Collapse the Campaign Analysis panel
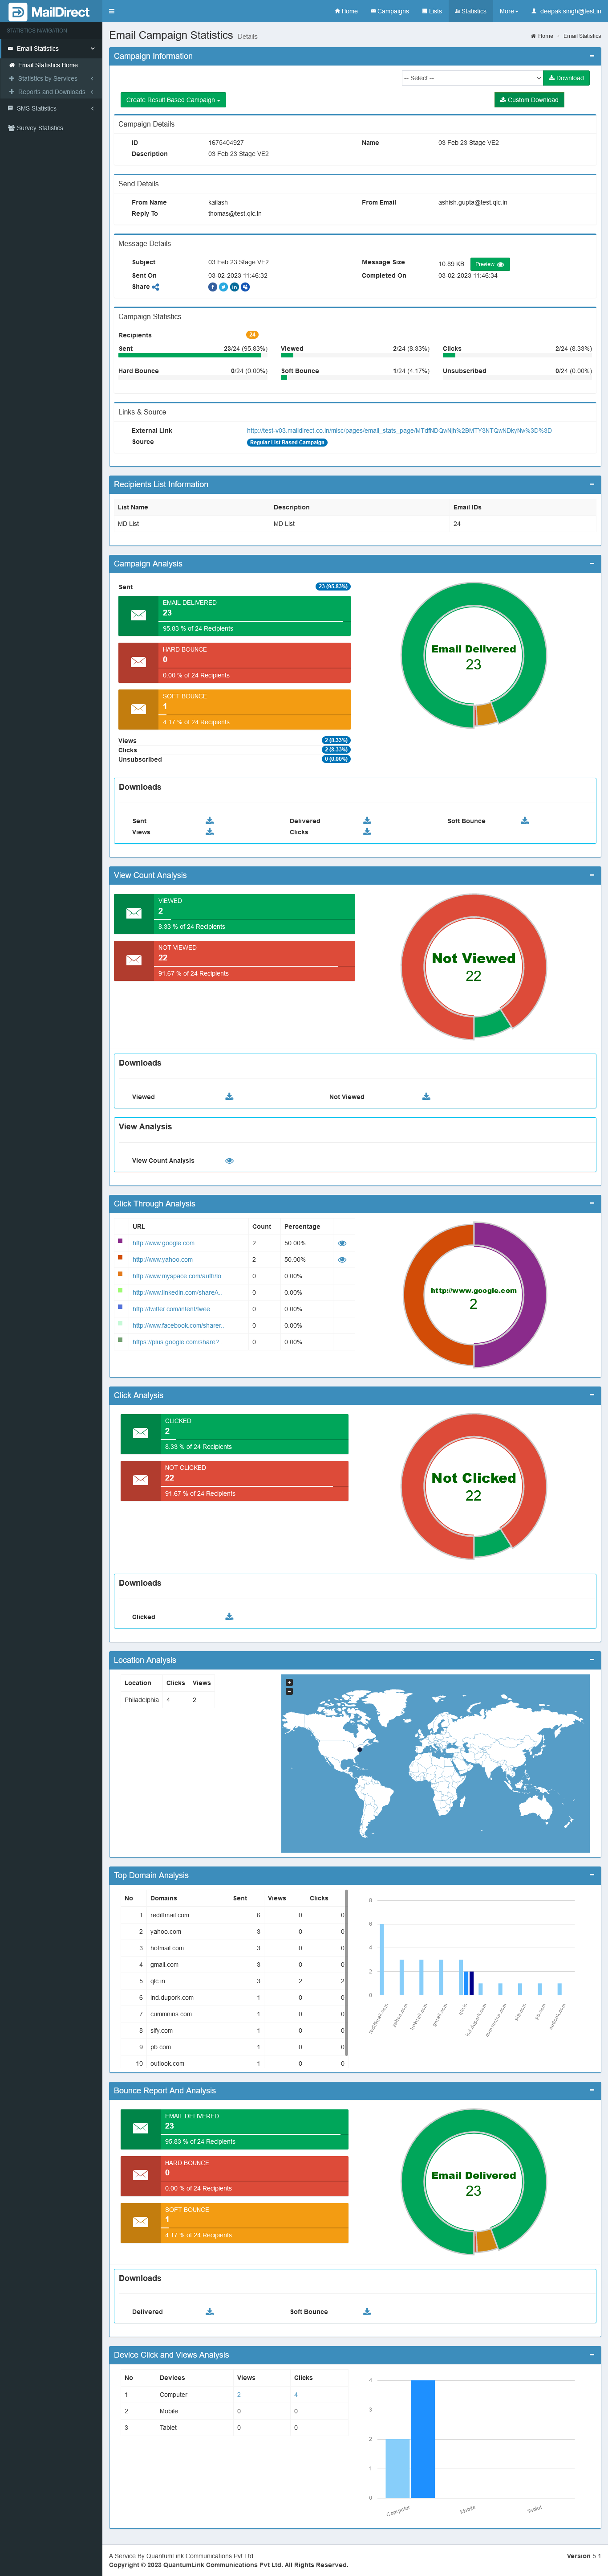Screen dimensions: 608x2576 coord(592,564)
